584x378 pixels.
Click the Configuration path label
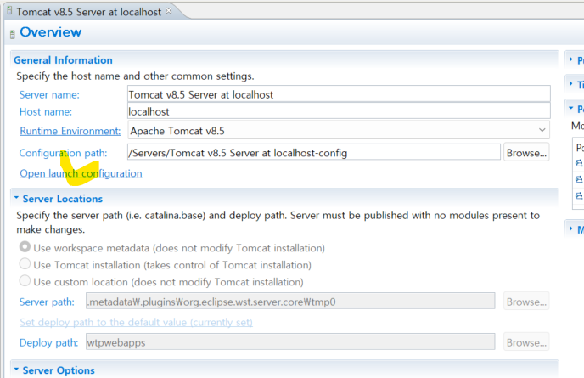click(63, 153)
